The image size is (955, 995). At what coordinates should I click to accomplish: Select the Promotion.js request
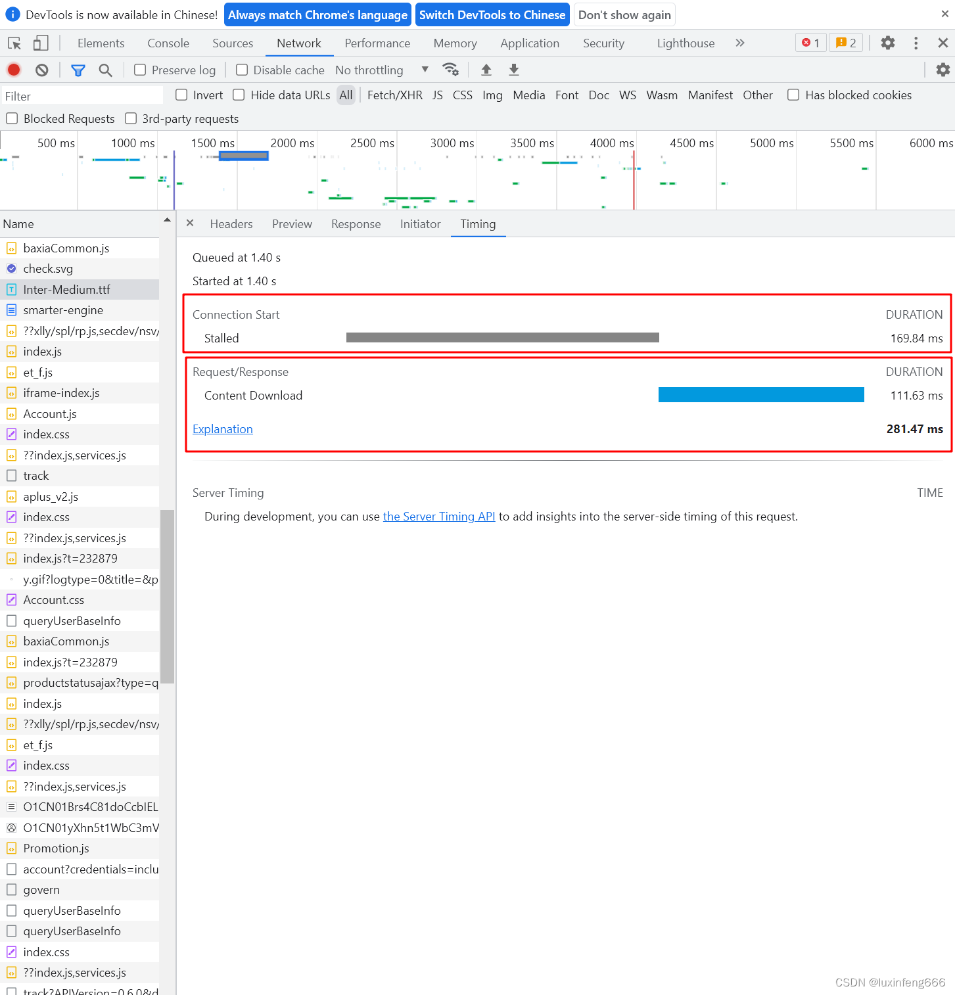coord(80,848)
